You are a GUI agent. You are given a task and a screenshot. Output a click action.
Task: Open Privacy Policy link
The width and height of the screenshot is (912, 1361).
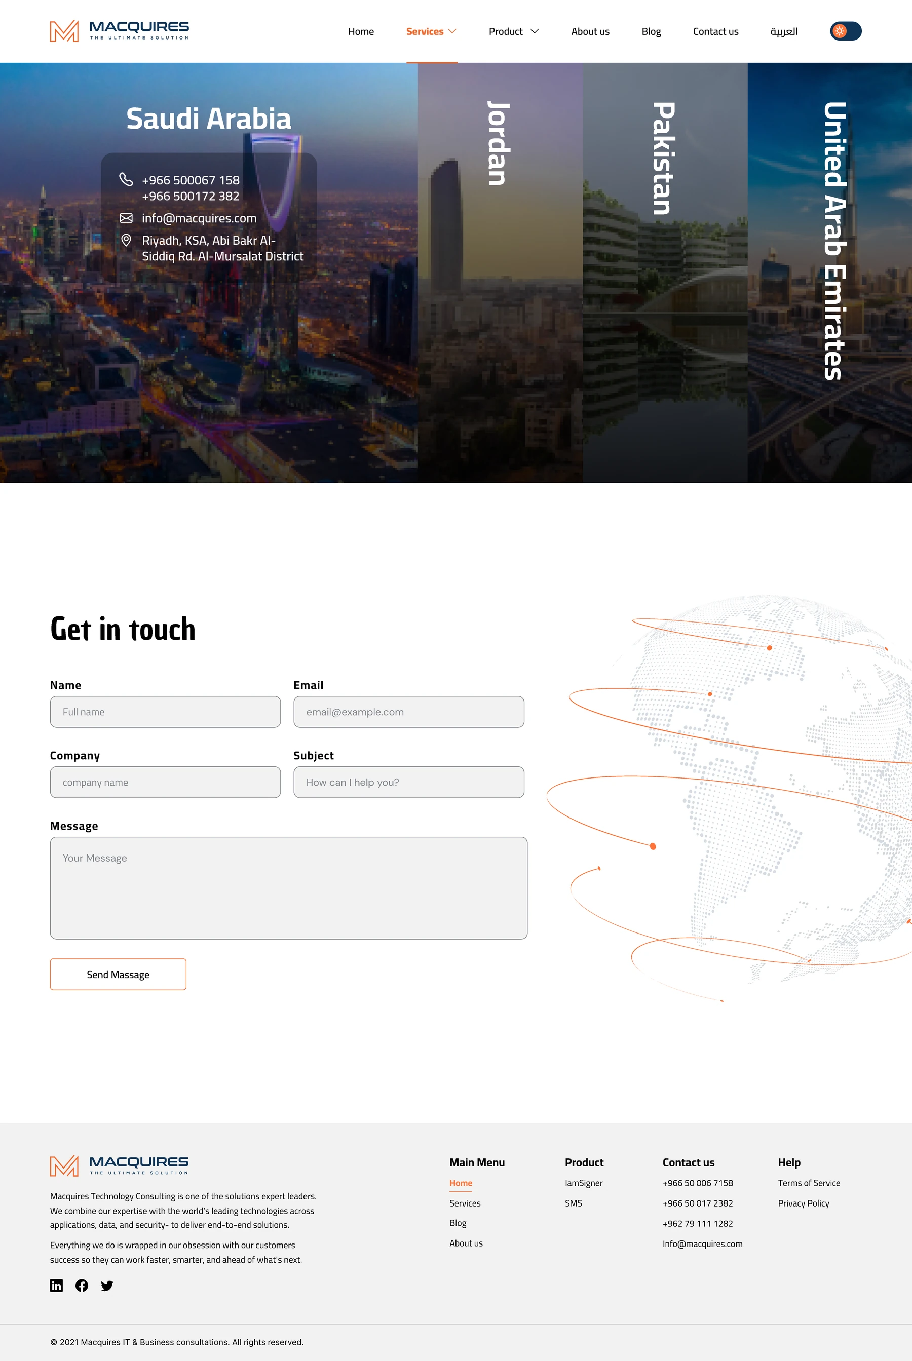coord(803,1203)
